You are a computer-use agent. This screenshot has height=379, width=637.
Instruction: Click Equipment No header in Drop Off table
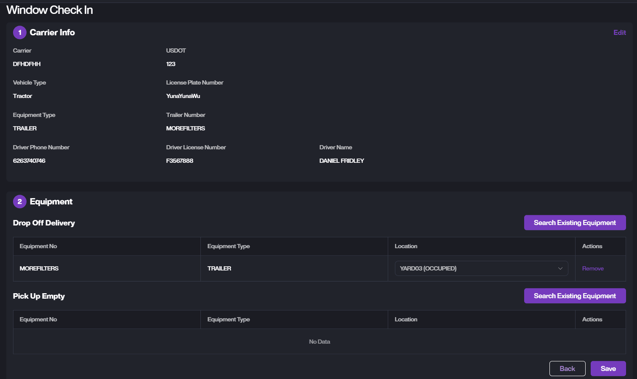point(38,246)
